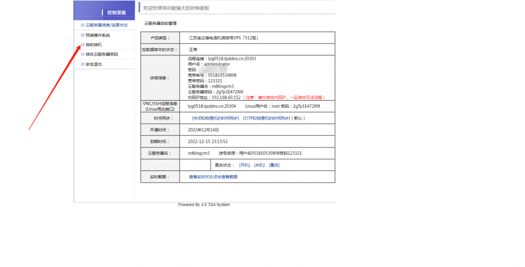Click the bullet icon beside 修改云服务器密码
525x267 pixels.
(x=83, y=54)
